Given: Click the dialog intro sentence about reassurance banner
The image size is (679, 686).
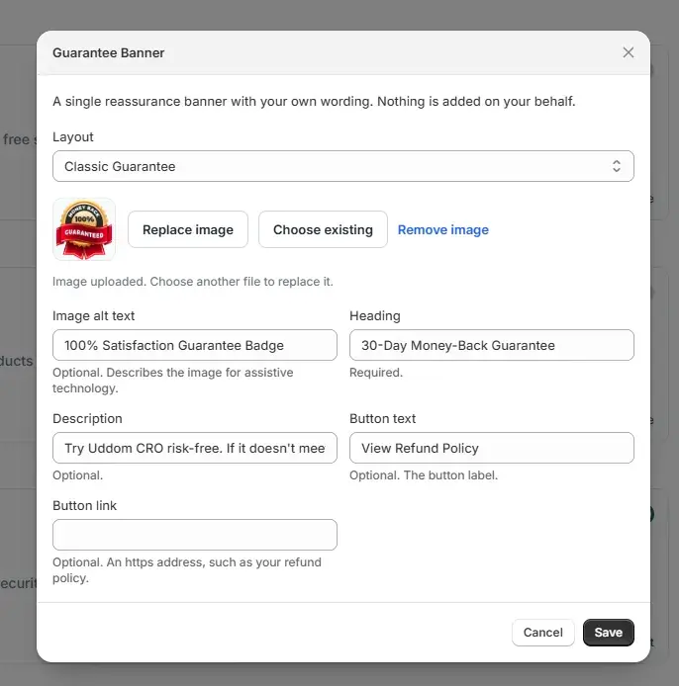Looking at the screenshot, I should (314, 102).
